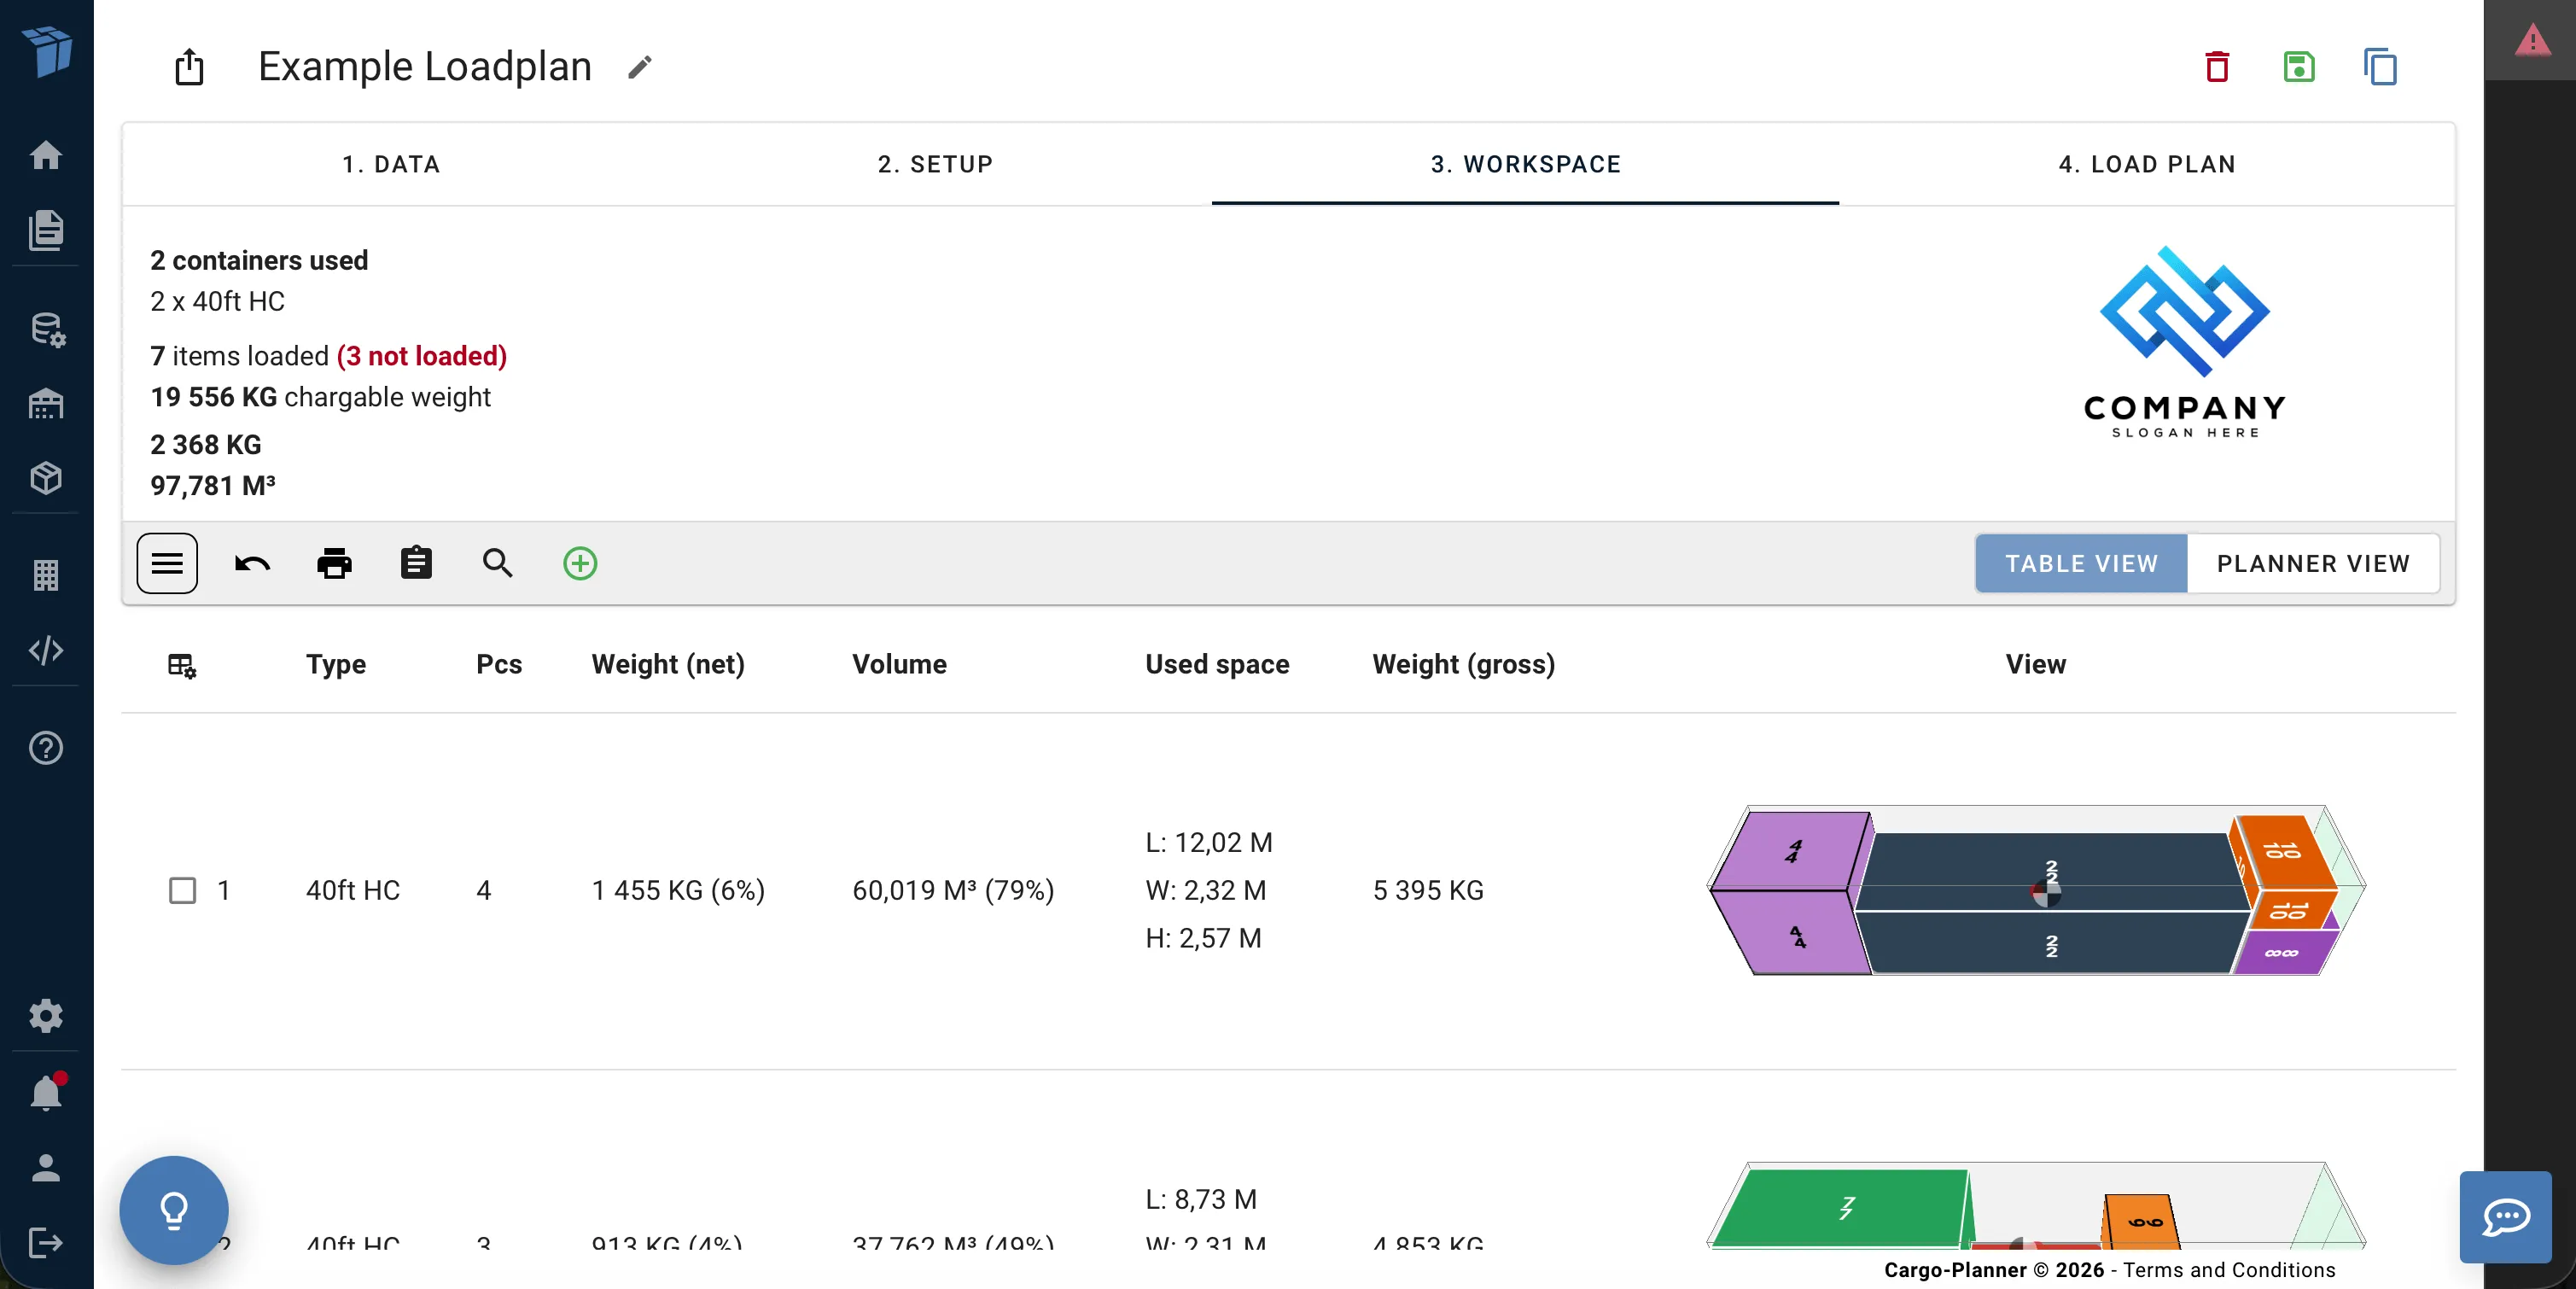Screen dimensions: 2576x1289
Task: Open Terms and Conditions link
Action: pos(2229,1269)
